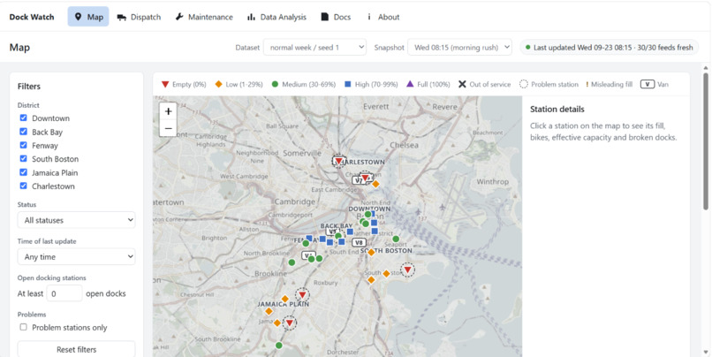712x357 pixels.
Task: Click the 'Empty (0%)' legend entry
Action: point(184,84)
